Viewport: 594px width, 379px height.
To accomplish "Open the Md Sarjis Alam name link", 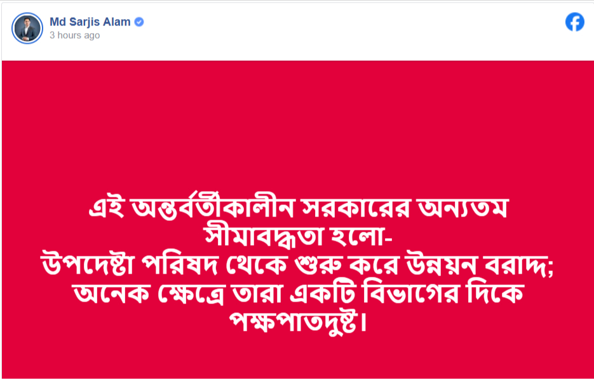I will pos(90,22).
